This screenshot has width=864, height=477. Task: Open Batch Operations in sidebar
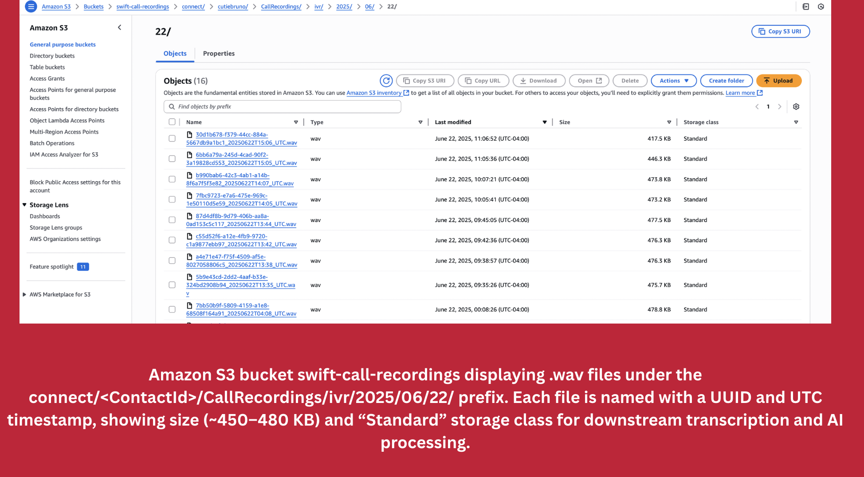tap(52, 143)
